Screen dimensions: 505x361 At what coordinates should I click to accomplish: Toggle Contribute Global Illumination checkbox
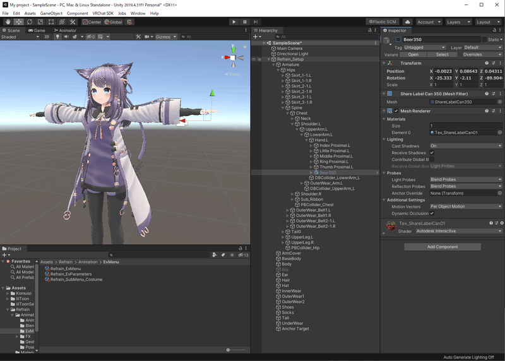coord(432,160)
